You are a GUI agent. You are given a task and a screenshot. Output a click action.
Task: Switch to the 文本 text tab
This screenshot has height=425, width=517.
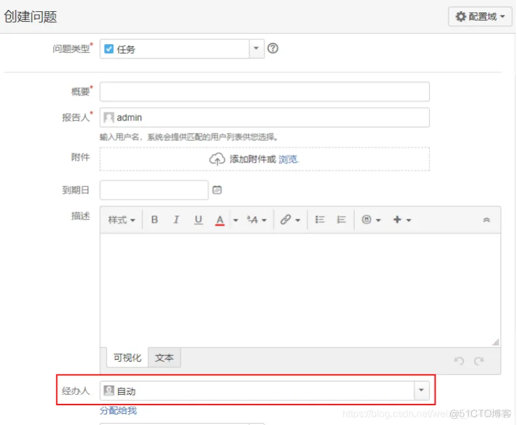point(164,357)
